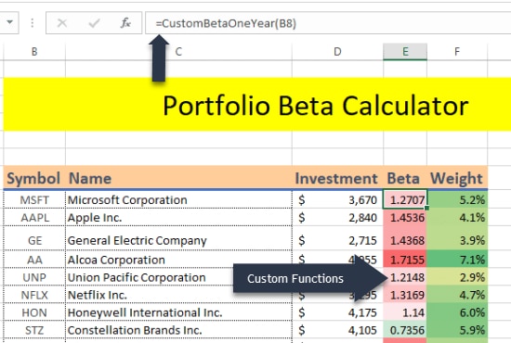Open Insert Function fx dialog
This screenshot has height=343, width=511.
tap(125, 23)
